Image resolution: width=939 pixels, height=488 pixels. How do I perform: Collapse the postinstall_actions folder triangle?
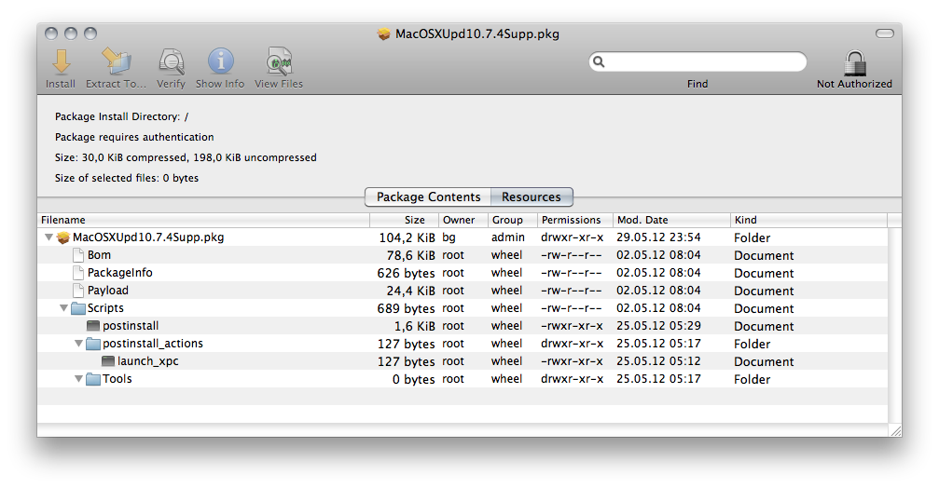click(x=78, y=344)
